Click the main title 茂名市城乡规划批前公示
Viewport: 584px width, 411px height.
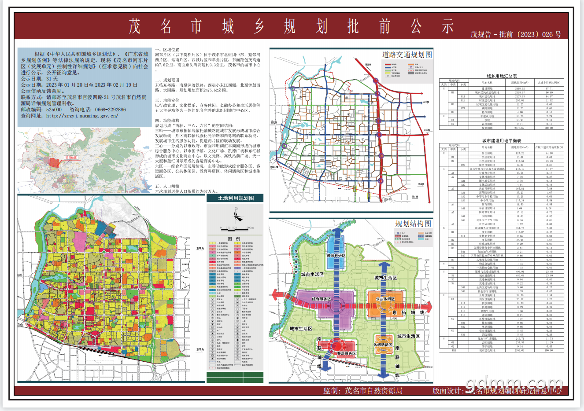pos(291,27)
